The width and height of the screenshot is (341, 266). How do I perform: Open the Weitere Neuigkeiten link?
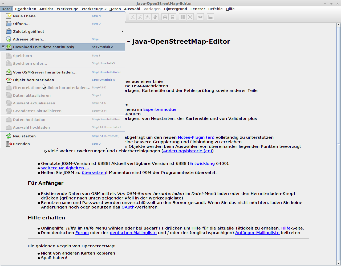click(x=65, y=168)
